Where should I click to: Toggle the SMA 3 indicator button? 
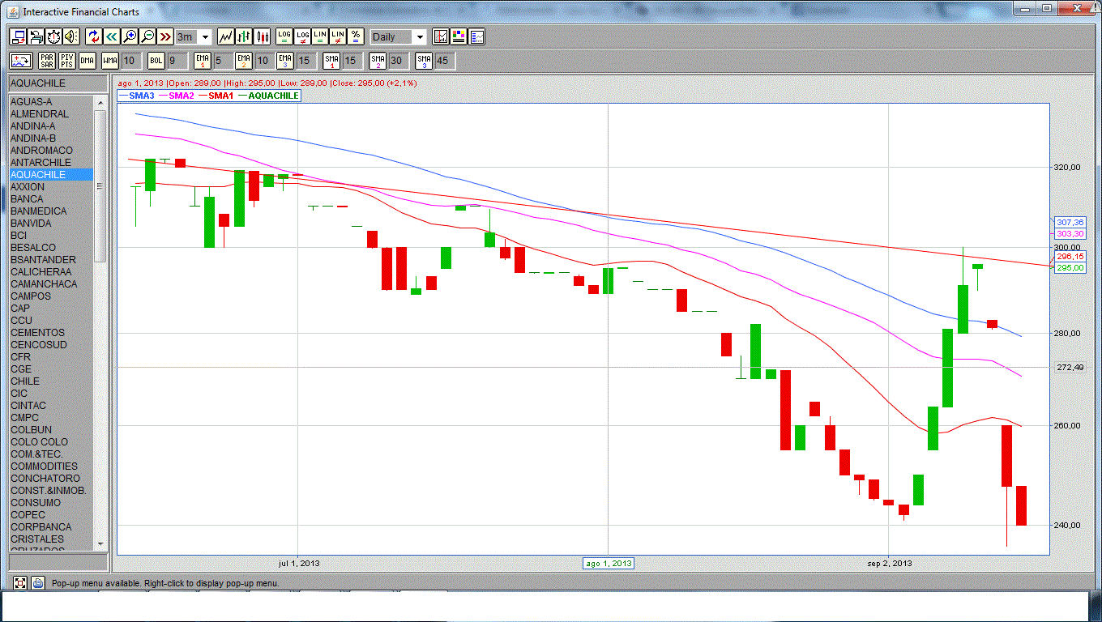(x=424, y=61)
